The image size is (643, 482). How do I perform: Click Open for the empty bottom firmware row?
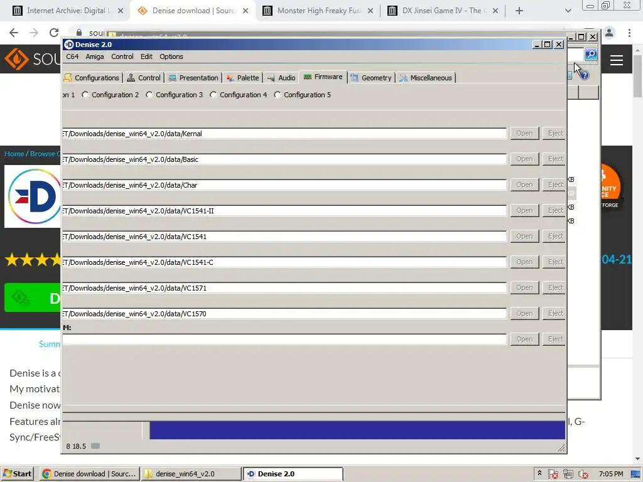524,339
